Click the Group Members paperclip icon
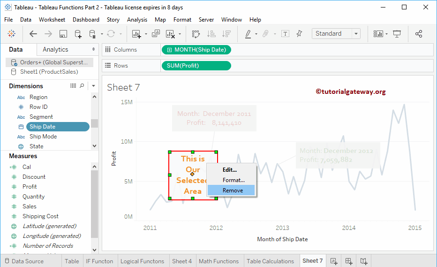 pos(265,34)
